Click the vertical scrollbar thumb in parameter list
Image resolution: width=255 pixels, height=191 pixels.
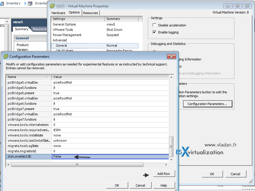click(x=171, y=147)
